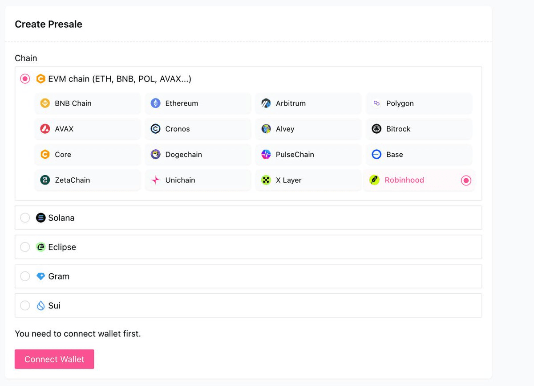This screenshot has width=534, height=386.
Task: Pick the Dogechain network label
Action: [x=183, y=155]
